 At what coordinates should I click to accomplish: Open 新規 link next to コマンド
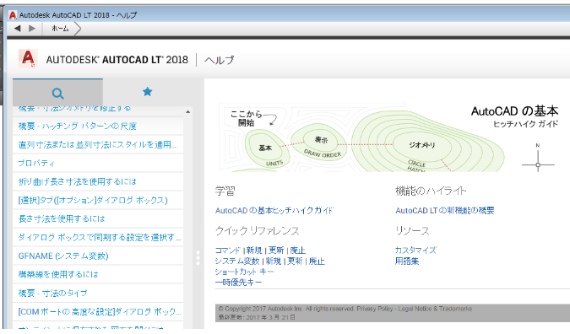253,250
